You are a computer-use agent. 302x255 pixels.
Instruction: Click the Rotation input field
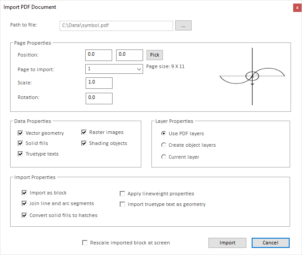coord(99,98)
